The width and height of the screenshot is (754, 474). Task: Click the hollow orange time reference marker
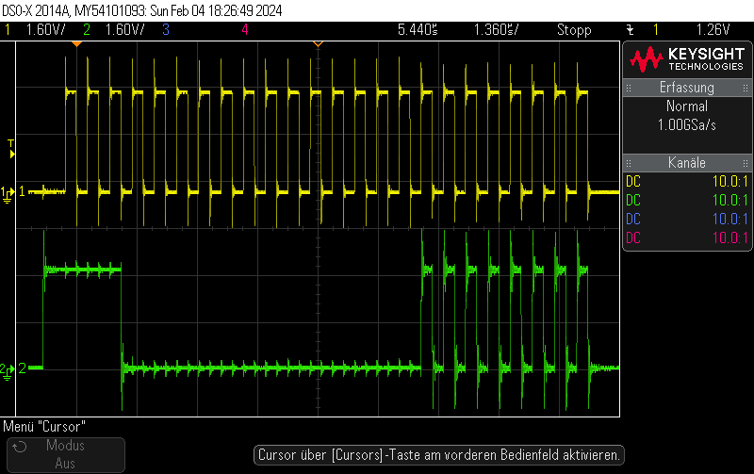(x=318, y=44)
